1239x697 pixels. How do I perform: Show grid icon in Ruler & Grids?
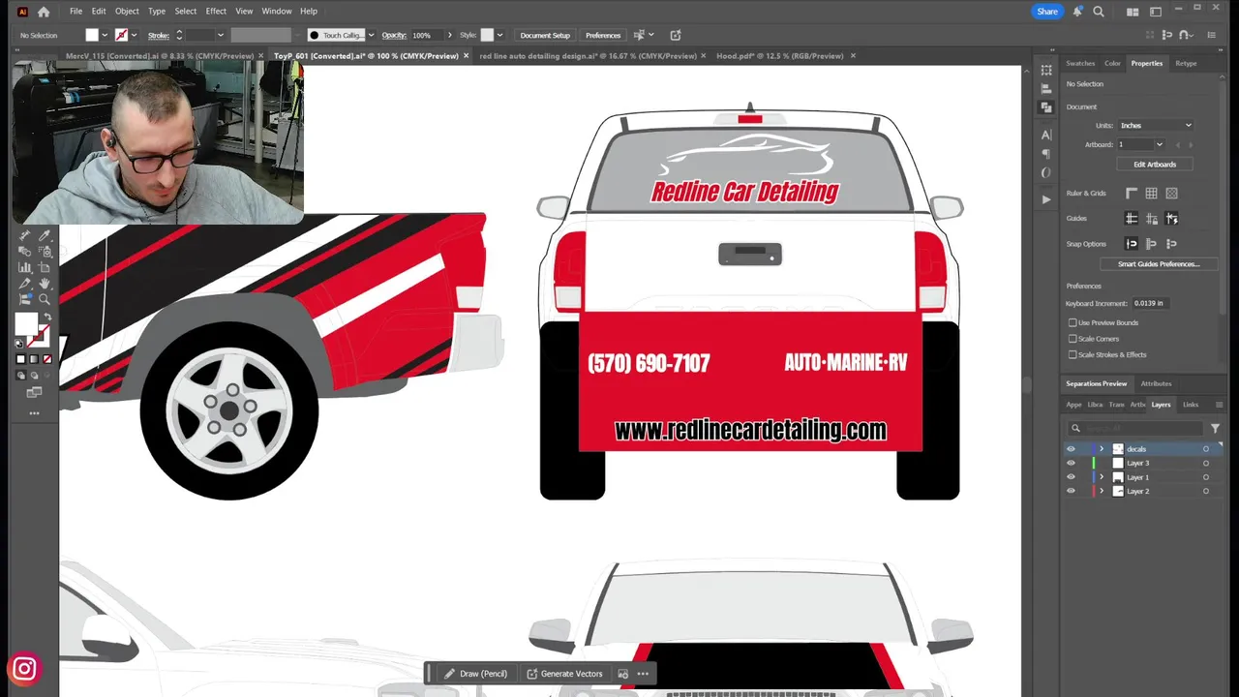[x=1151, y=194]
